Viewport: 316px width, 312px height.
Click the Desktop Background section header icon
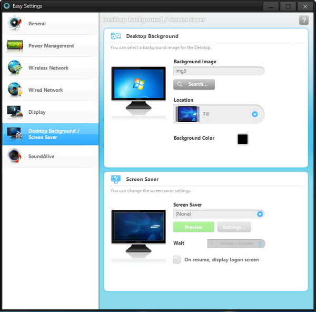(x=115, y=36)
